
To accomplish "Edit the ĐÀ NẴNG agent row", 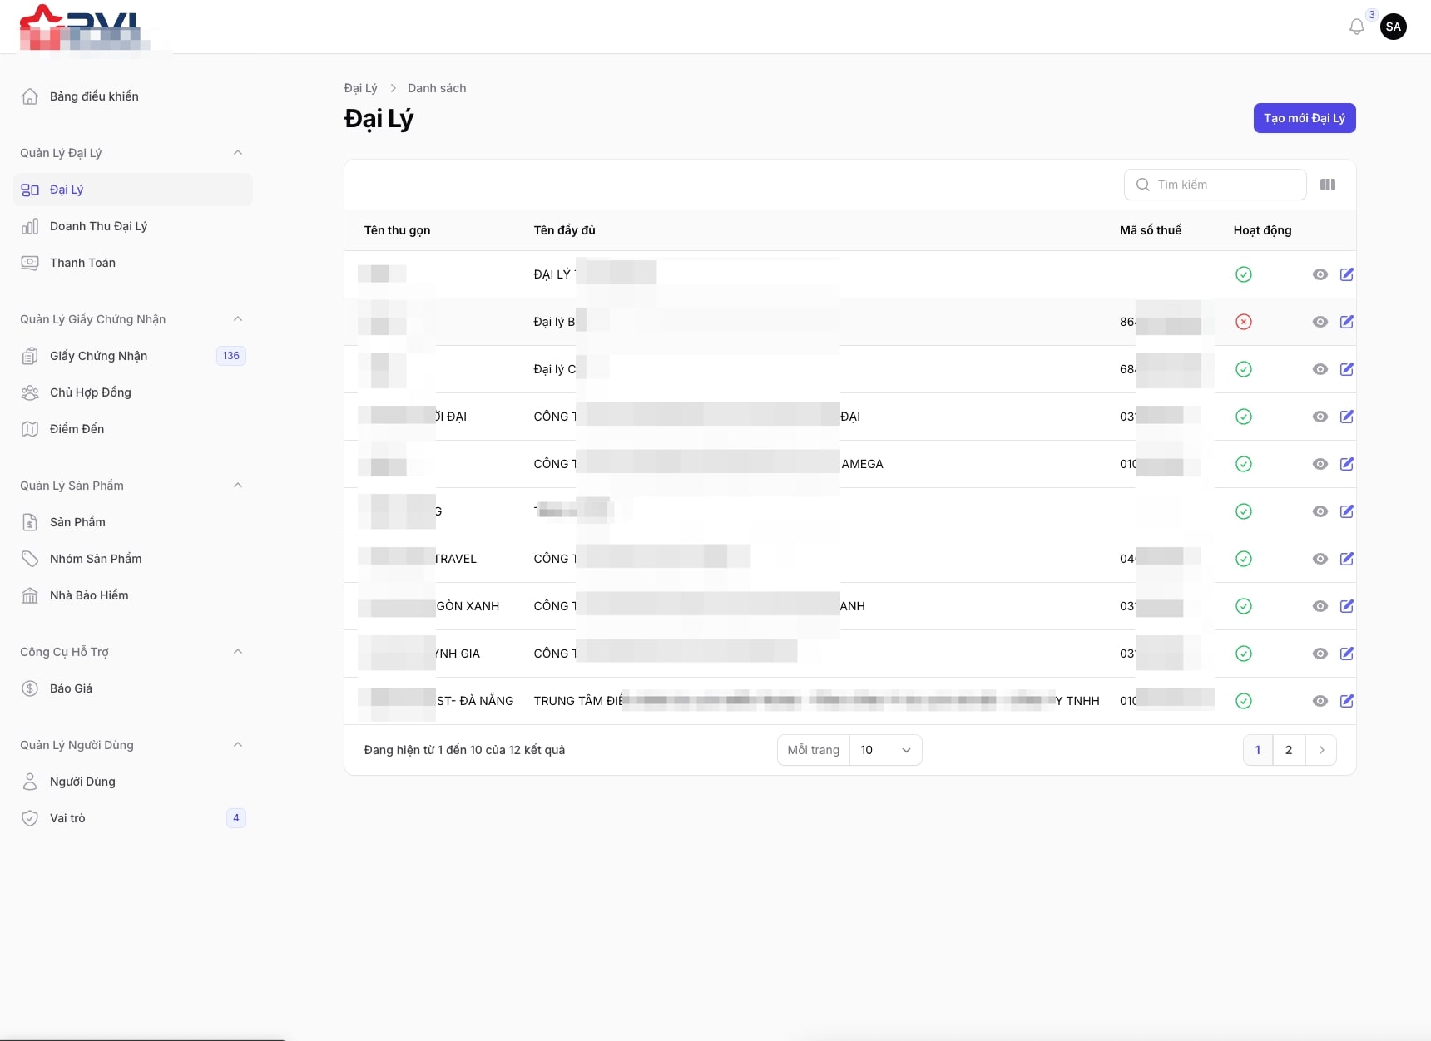I will click(1346, 701).
